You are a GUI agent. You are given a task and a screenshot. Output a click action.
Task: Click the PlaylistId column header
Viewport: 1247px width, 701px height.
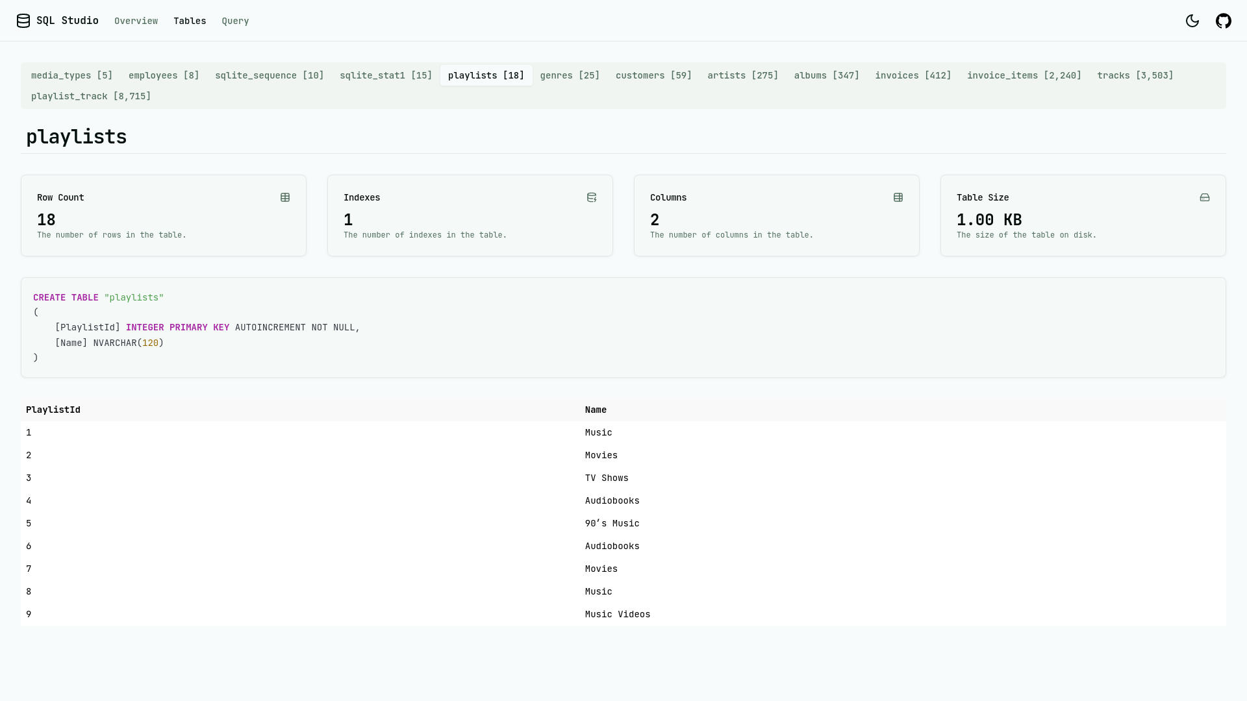(x=53, y=410)
